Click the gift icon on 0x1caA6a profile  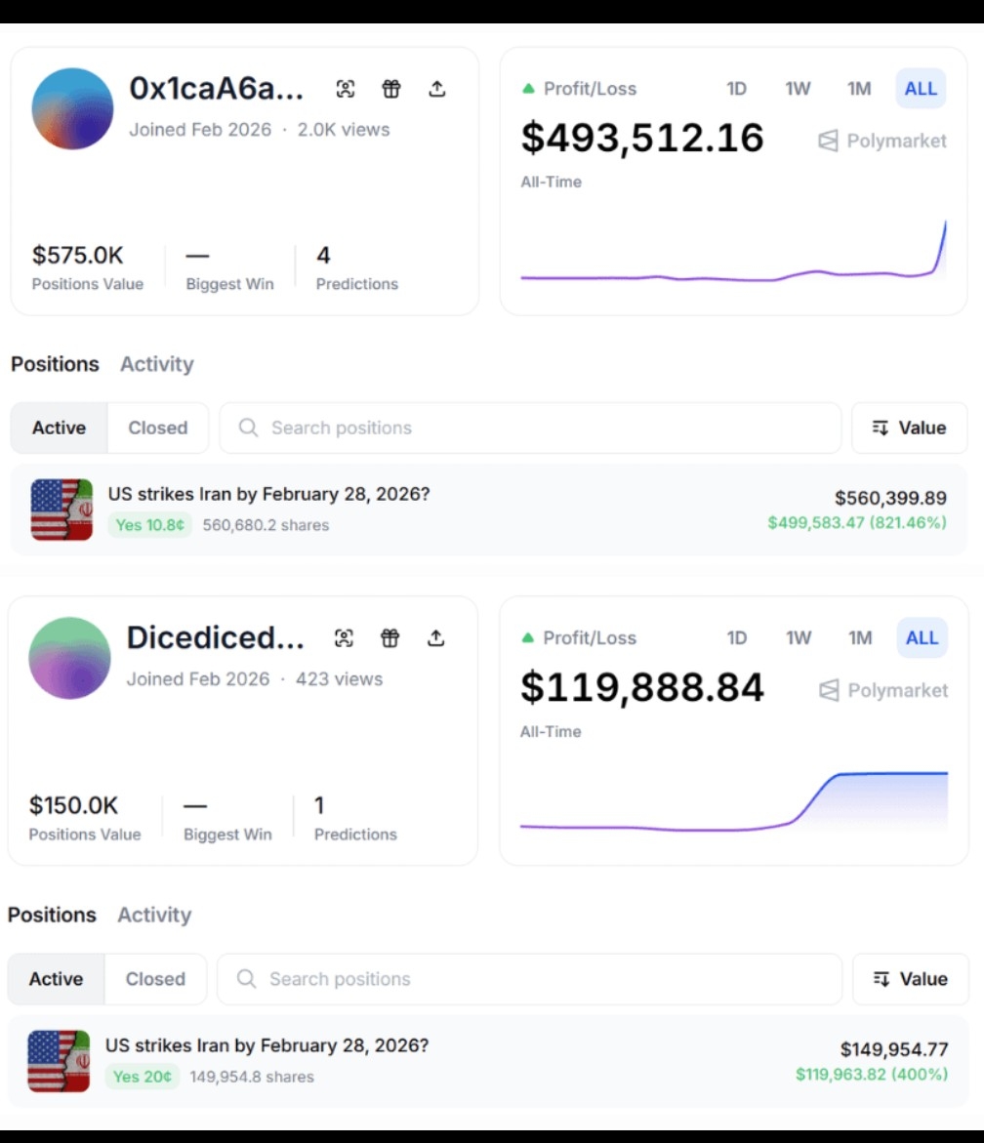[391, 89]
